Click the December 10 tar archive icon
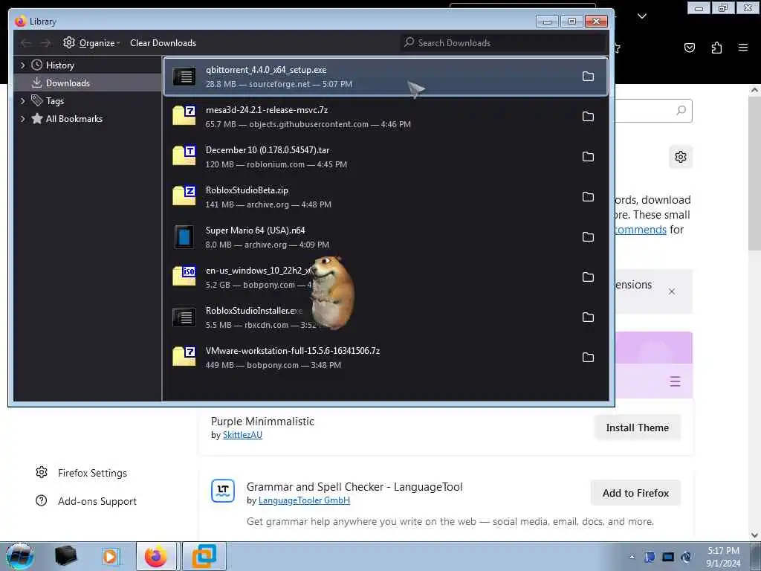The image size is (761, 571). [184, 156]
